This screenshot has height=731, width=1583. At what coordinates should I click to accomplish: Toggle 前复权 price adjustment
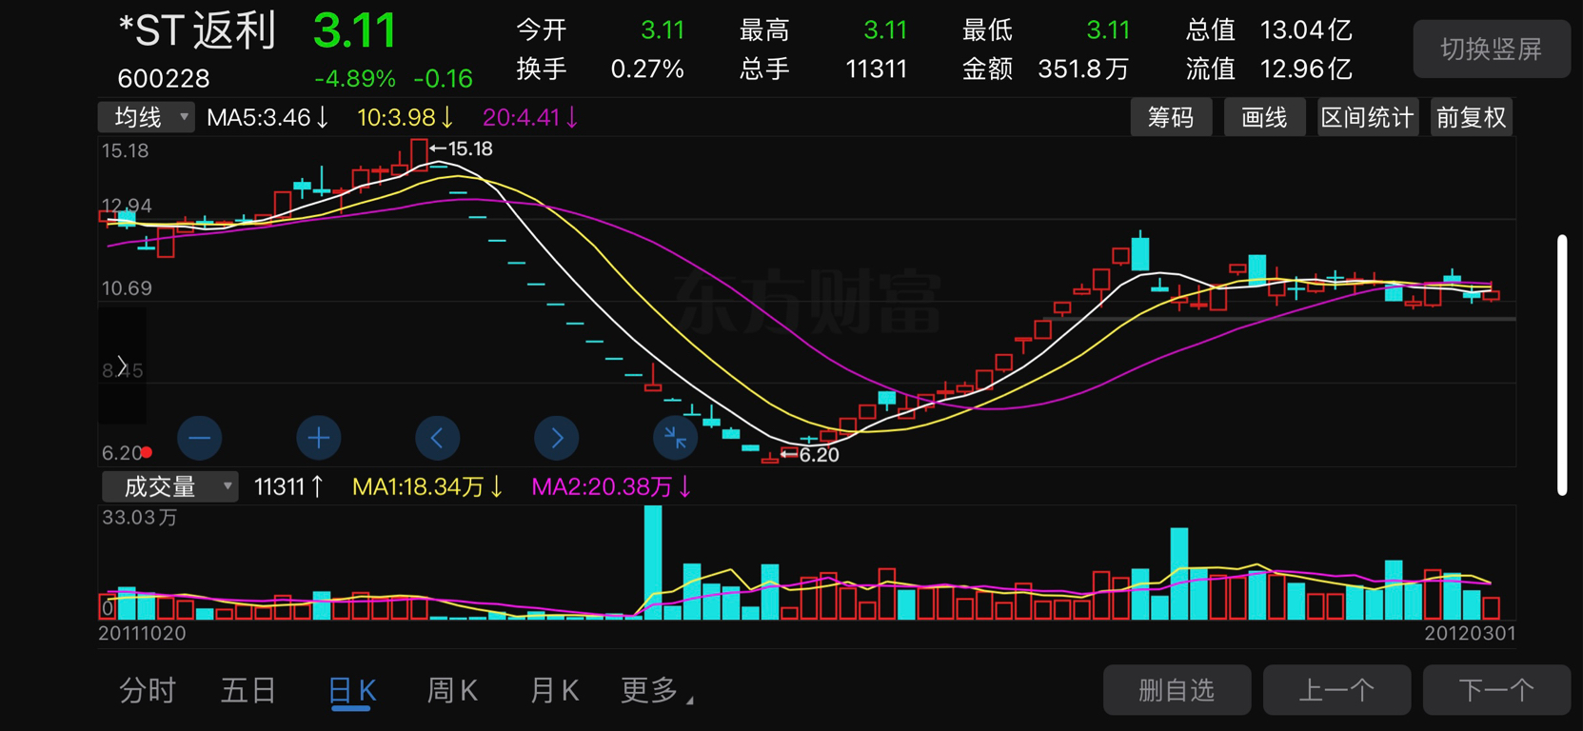(1472, 117)
